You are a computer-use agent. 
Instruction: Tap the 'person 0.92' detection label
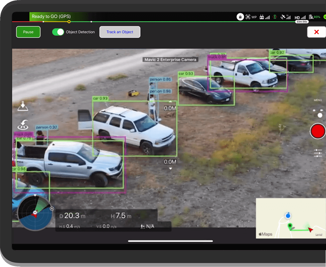coord(46,127)
